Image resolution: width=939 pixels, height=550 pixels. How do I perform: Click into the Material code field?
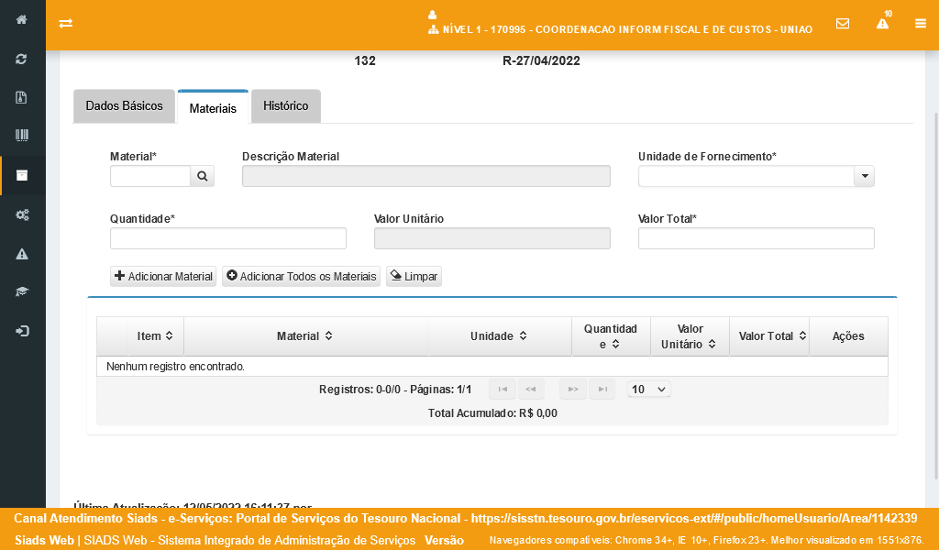pyautogui.click(x=150, y=176)
